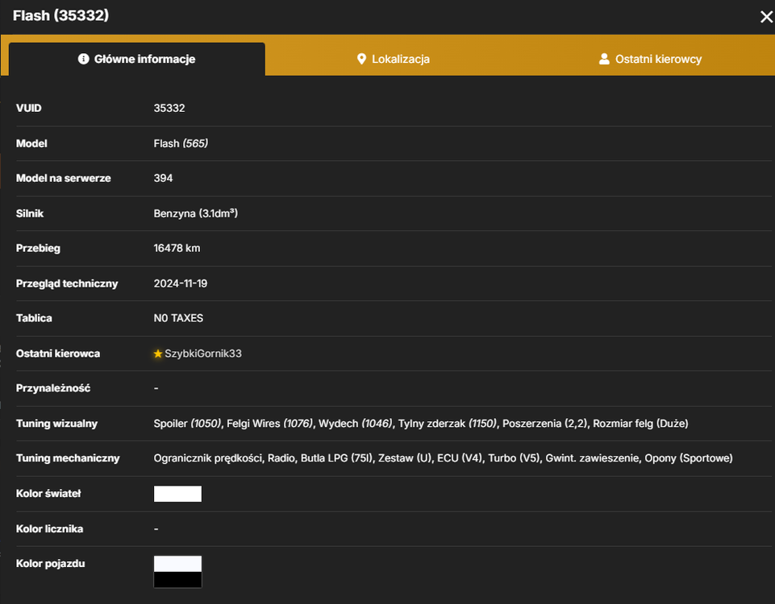Open the Ostatni kierowcy tab
The height and width of the screenshot is (604, 775).
coord(650,59)
